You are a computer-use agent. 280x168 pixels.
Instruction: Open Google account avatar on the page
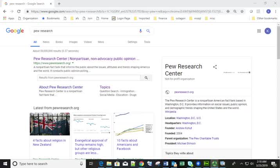pyautogui.click(x=267, y=31)
